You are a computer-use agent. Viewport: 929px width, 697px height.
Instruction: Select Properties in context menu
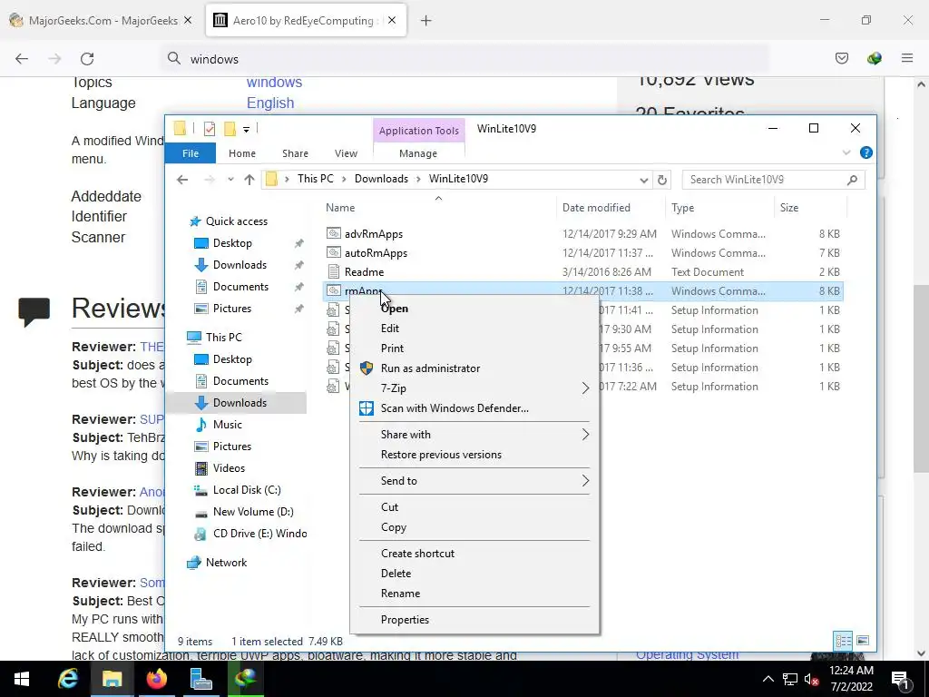click(474, 619)
